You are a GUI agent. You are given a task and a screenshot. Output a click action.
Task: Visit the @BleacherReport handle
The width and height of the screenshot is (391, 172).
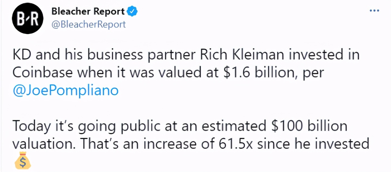88,24
